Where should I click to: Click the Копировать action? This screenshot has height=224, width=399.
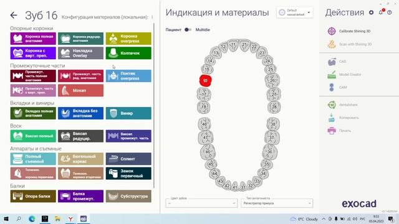pos(344,118)
